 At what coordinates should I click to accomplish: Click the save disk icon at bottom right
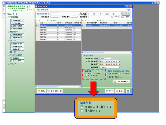click(x=128, y=91)
